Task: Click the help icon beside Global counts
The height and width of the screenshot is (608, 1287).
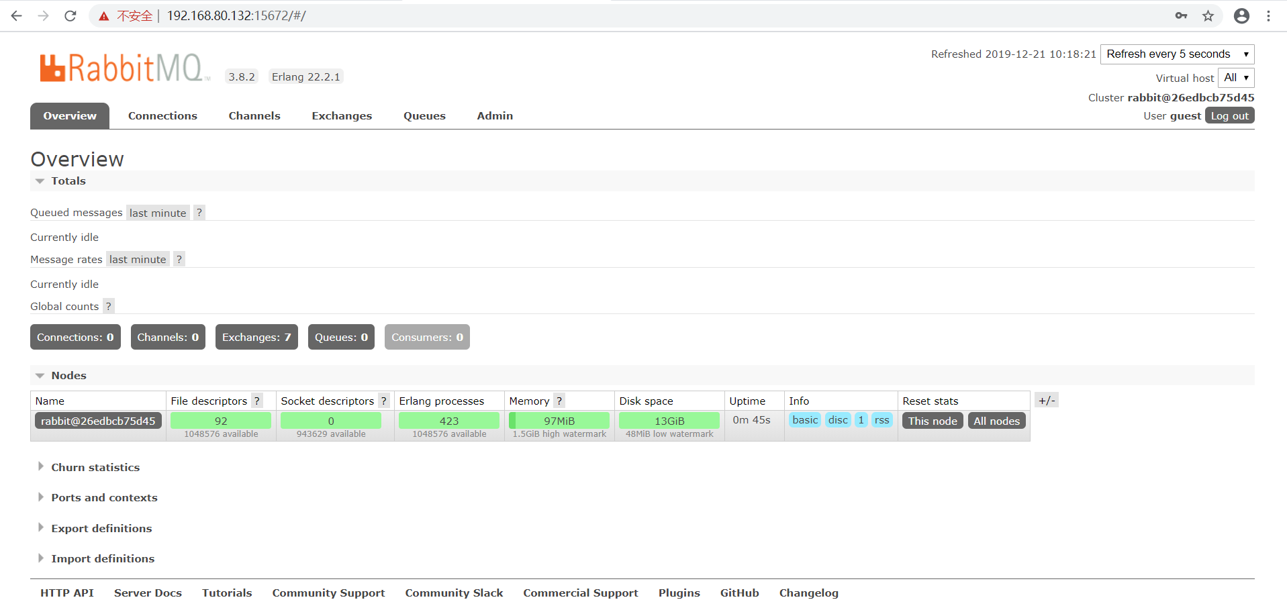Action: click(109, 307)
